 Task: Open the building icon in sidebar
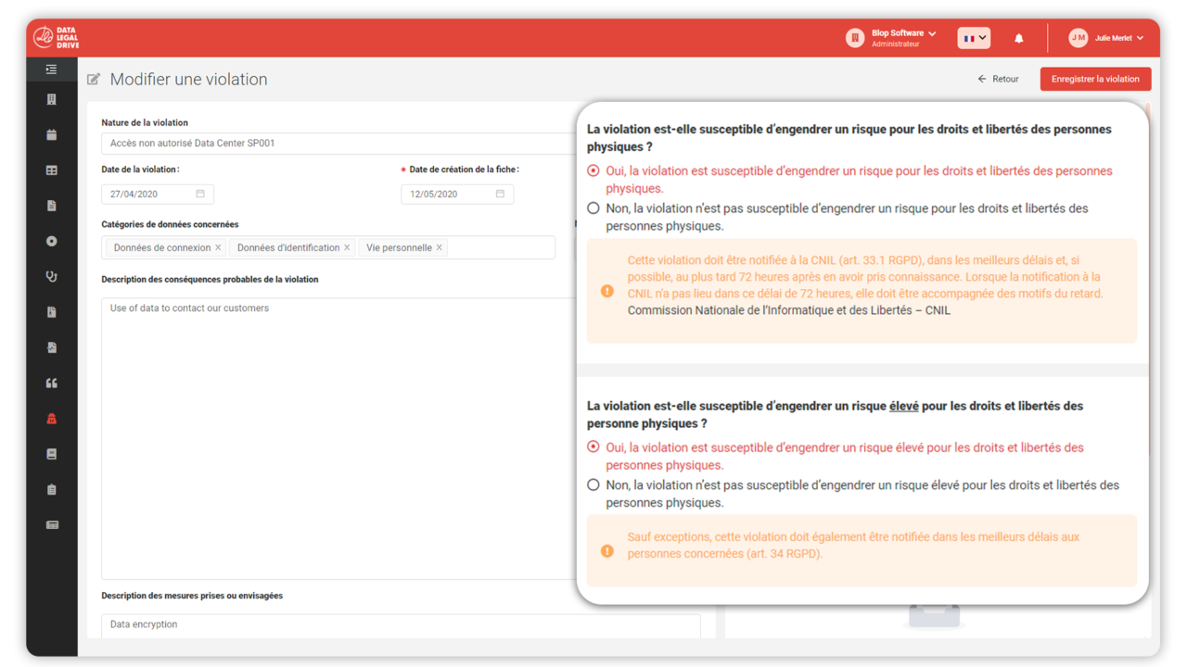(51, 99)
